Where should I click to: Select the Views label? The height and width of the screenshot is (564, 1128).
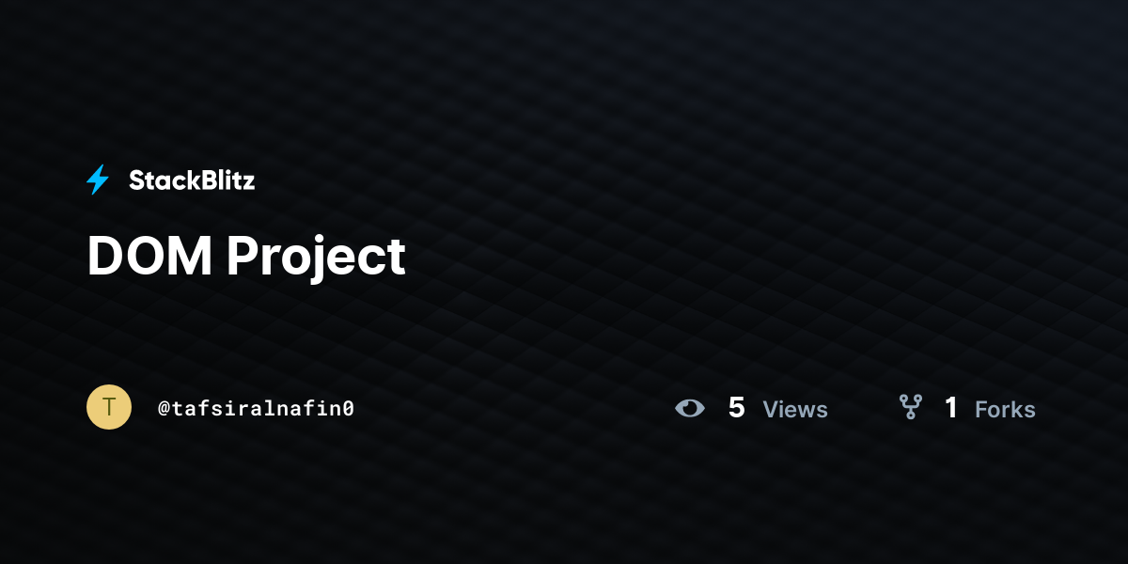[795, 409]
